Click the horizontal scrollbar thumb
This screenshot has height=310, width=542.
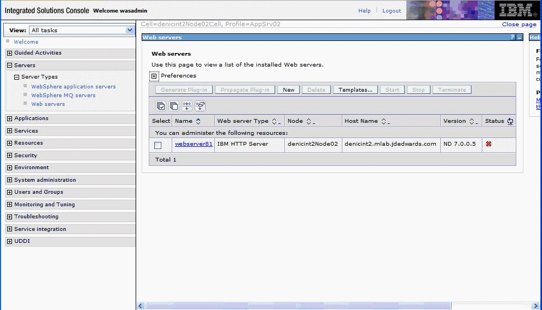click(x=298, y=306)
